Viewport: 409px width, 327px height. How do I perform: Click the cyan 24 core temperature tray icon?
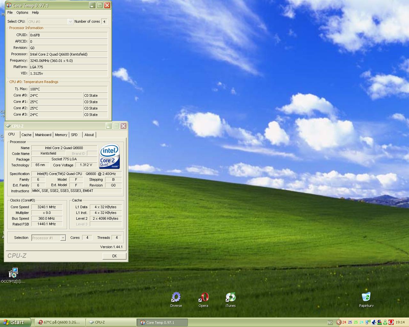[361, 322]
